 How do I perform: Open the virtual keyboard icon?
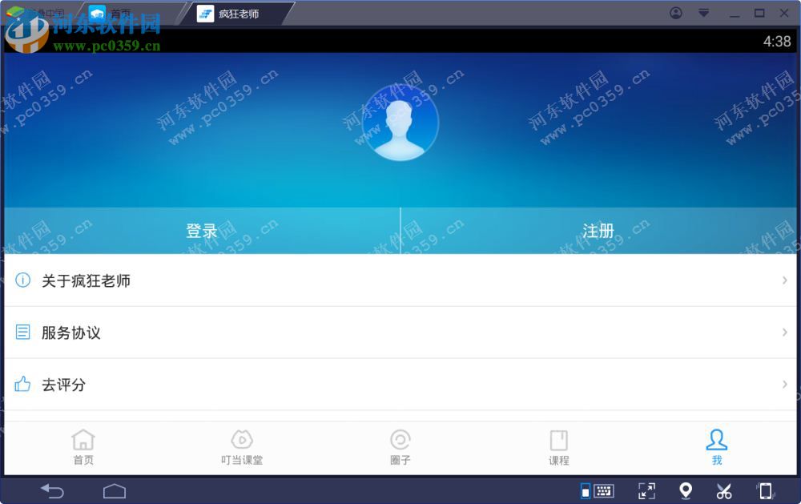pos(603,490)
